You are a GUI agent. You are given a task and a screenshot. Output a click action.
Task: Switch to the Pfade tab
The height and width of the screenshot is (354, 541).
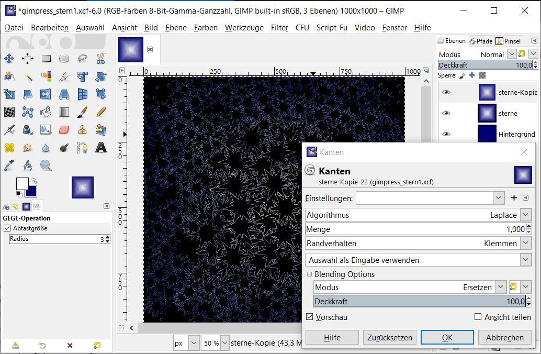coord(481,41)
